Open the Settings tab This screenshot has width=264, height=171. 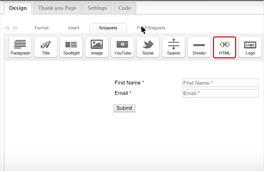tap(97, 8)
